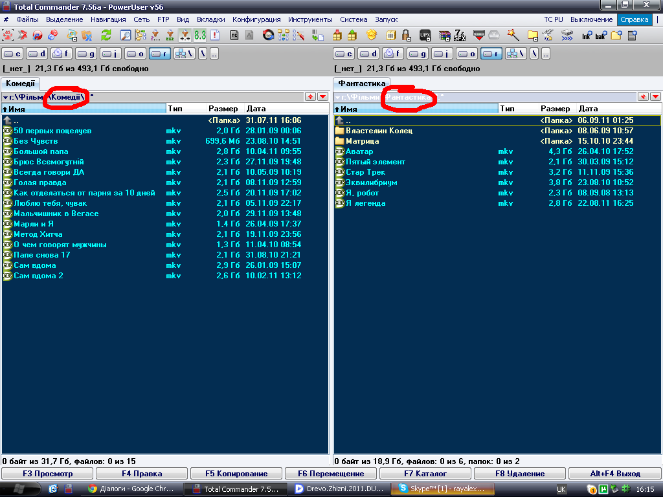Click the open yellow box icon
The width and height of the screenshot is (663, 497).
tap(371, 35)
